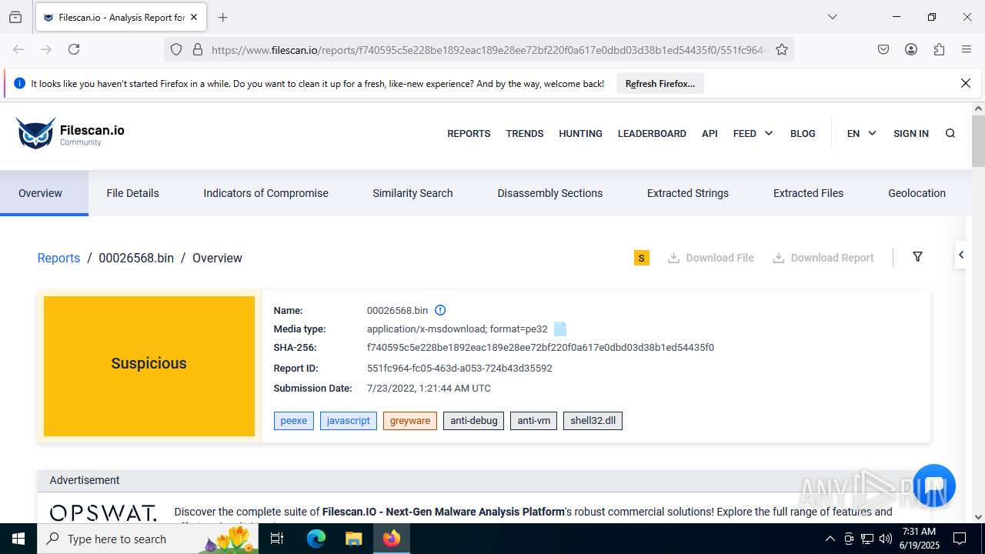
Task: Open the Firefox extensions puzzle icon
Action: click(939, 49)
